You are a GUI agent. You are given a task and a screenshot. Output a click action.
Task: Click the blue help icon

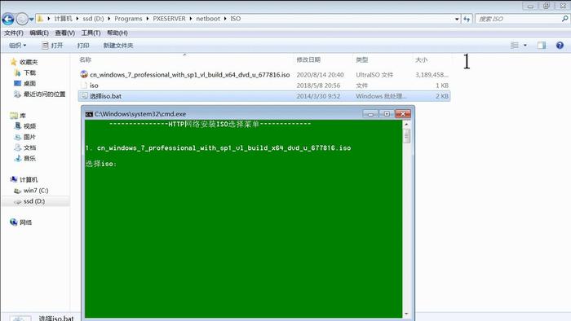560,46
